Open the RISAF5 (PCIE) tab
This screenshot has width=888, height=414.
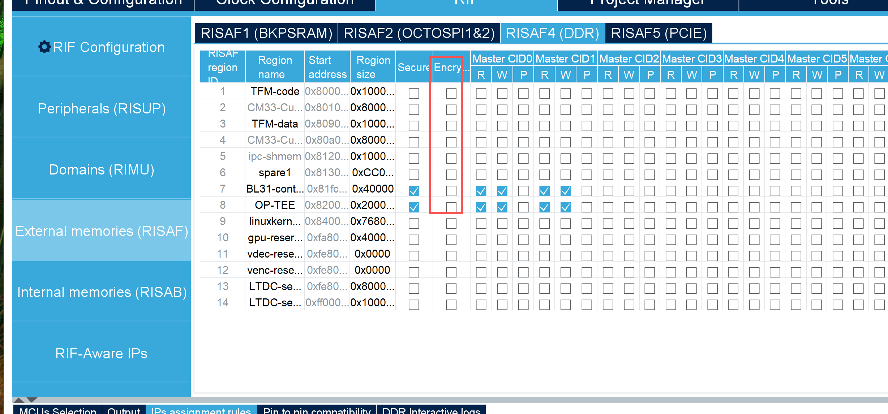click(659, 33)
